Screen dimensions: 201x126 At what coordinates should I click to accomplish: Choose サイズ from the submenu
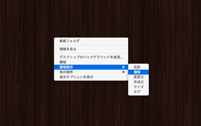(139, 87)
